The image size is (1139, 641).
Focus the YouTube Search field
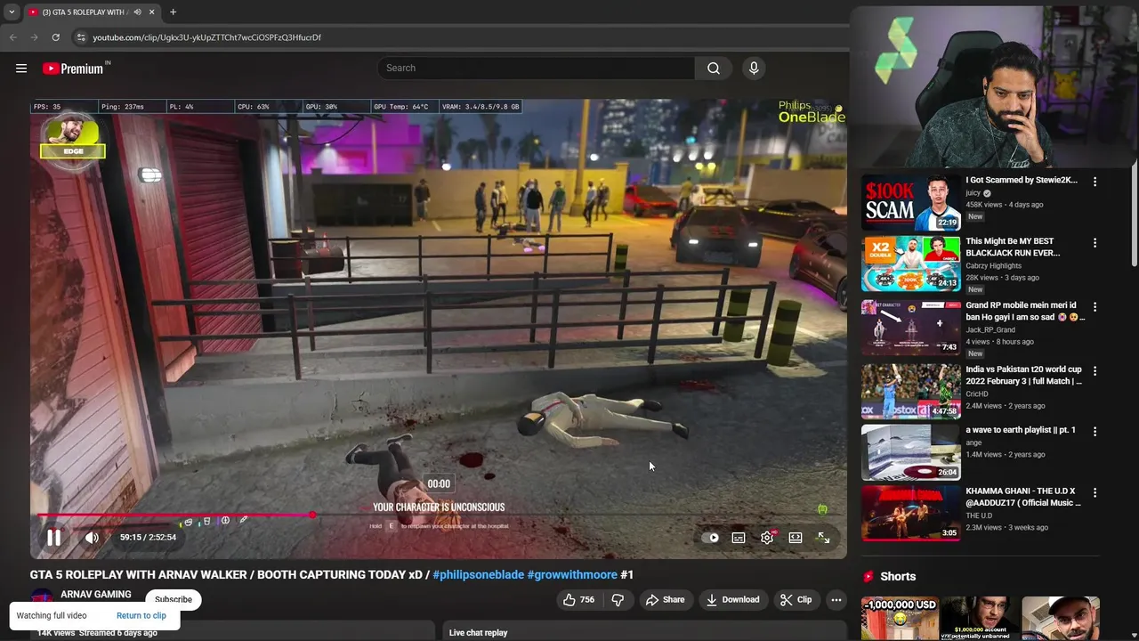536,69
